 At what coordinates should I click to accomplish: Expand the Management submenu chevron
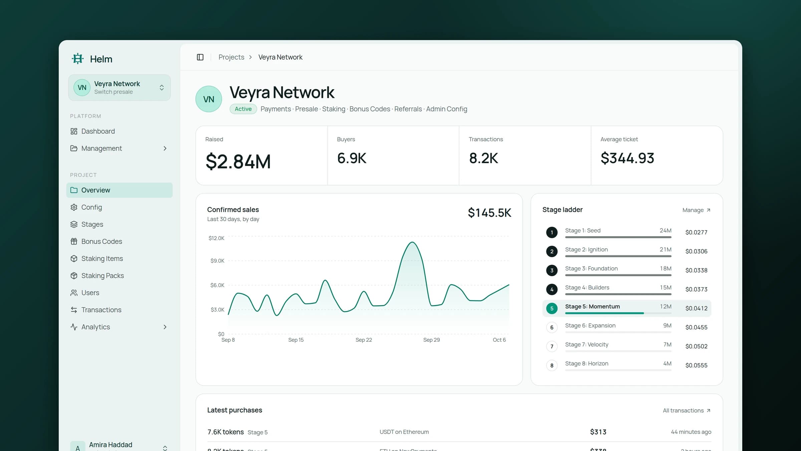click(165, 148)
